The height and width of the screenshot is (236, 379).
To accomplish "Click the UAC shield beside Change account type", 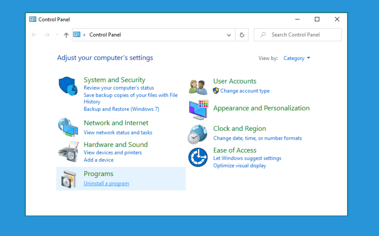I will click(216, 91).
